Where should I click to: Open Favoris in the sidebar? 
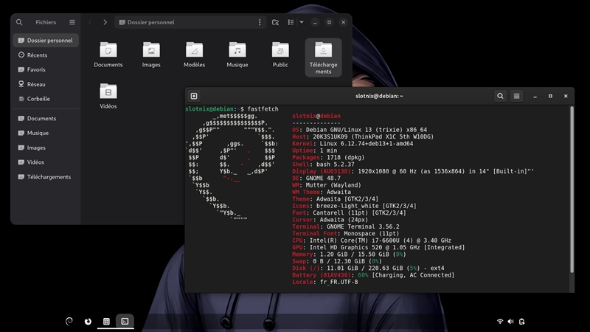point(36,69)
